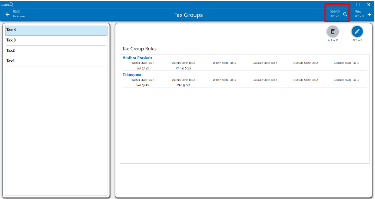The height and width of the screenshot is (199, 375).
Task: Choose Tax2 in the left panel
Action: [56, 51]
